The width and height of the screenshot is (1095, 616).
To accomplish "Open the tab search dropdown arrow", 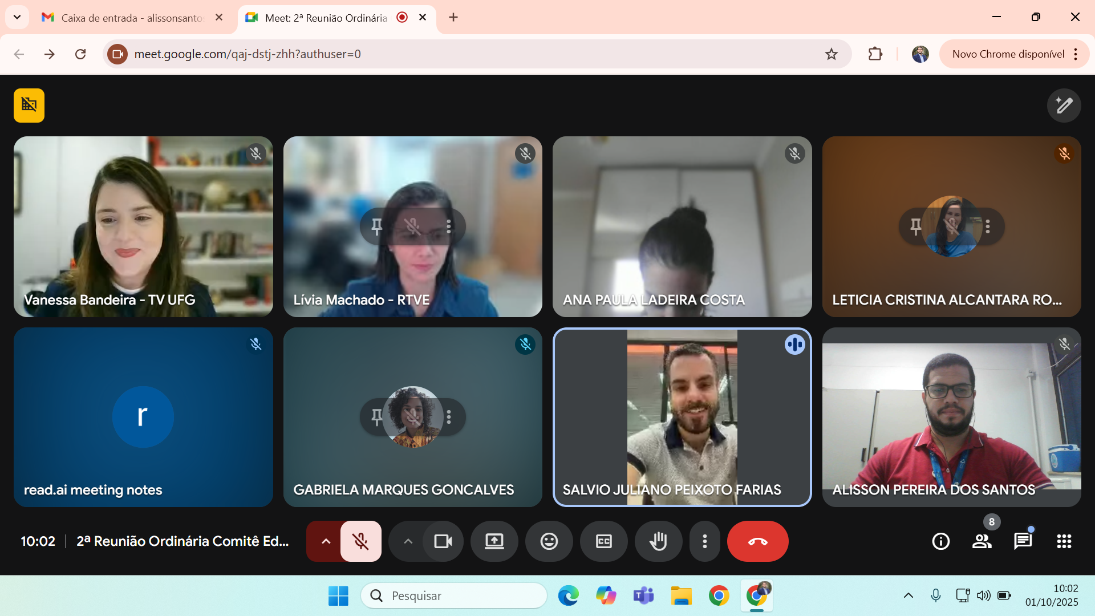I will [x=17, y=17].
